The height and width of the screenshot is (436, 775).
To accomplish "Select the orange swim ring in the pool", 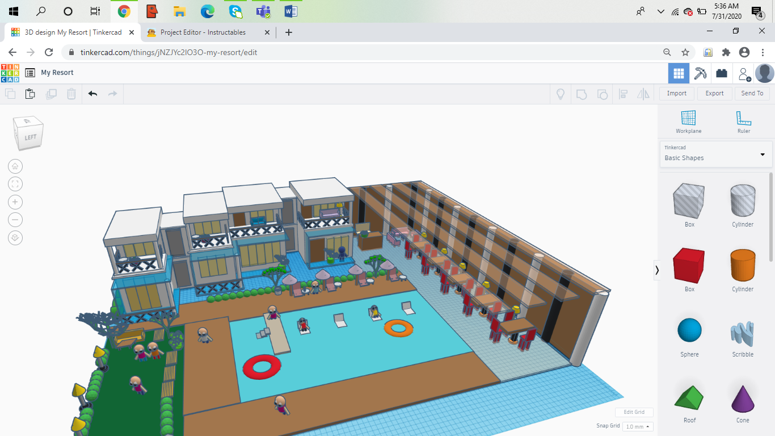I will [x=398, y=328].
